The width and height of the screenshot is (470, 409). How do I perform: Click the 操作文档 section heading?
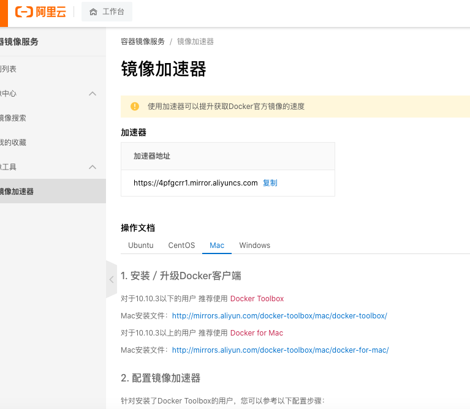click(x=138, y=228)
